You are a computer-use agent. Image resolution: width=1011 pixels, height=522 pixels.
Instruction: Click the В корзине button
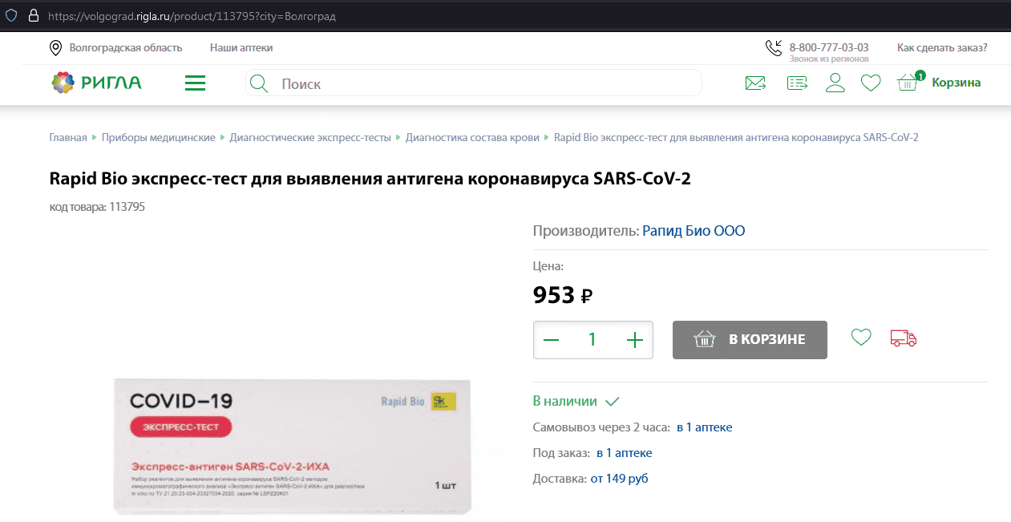click(750, 340)
